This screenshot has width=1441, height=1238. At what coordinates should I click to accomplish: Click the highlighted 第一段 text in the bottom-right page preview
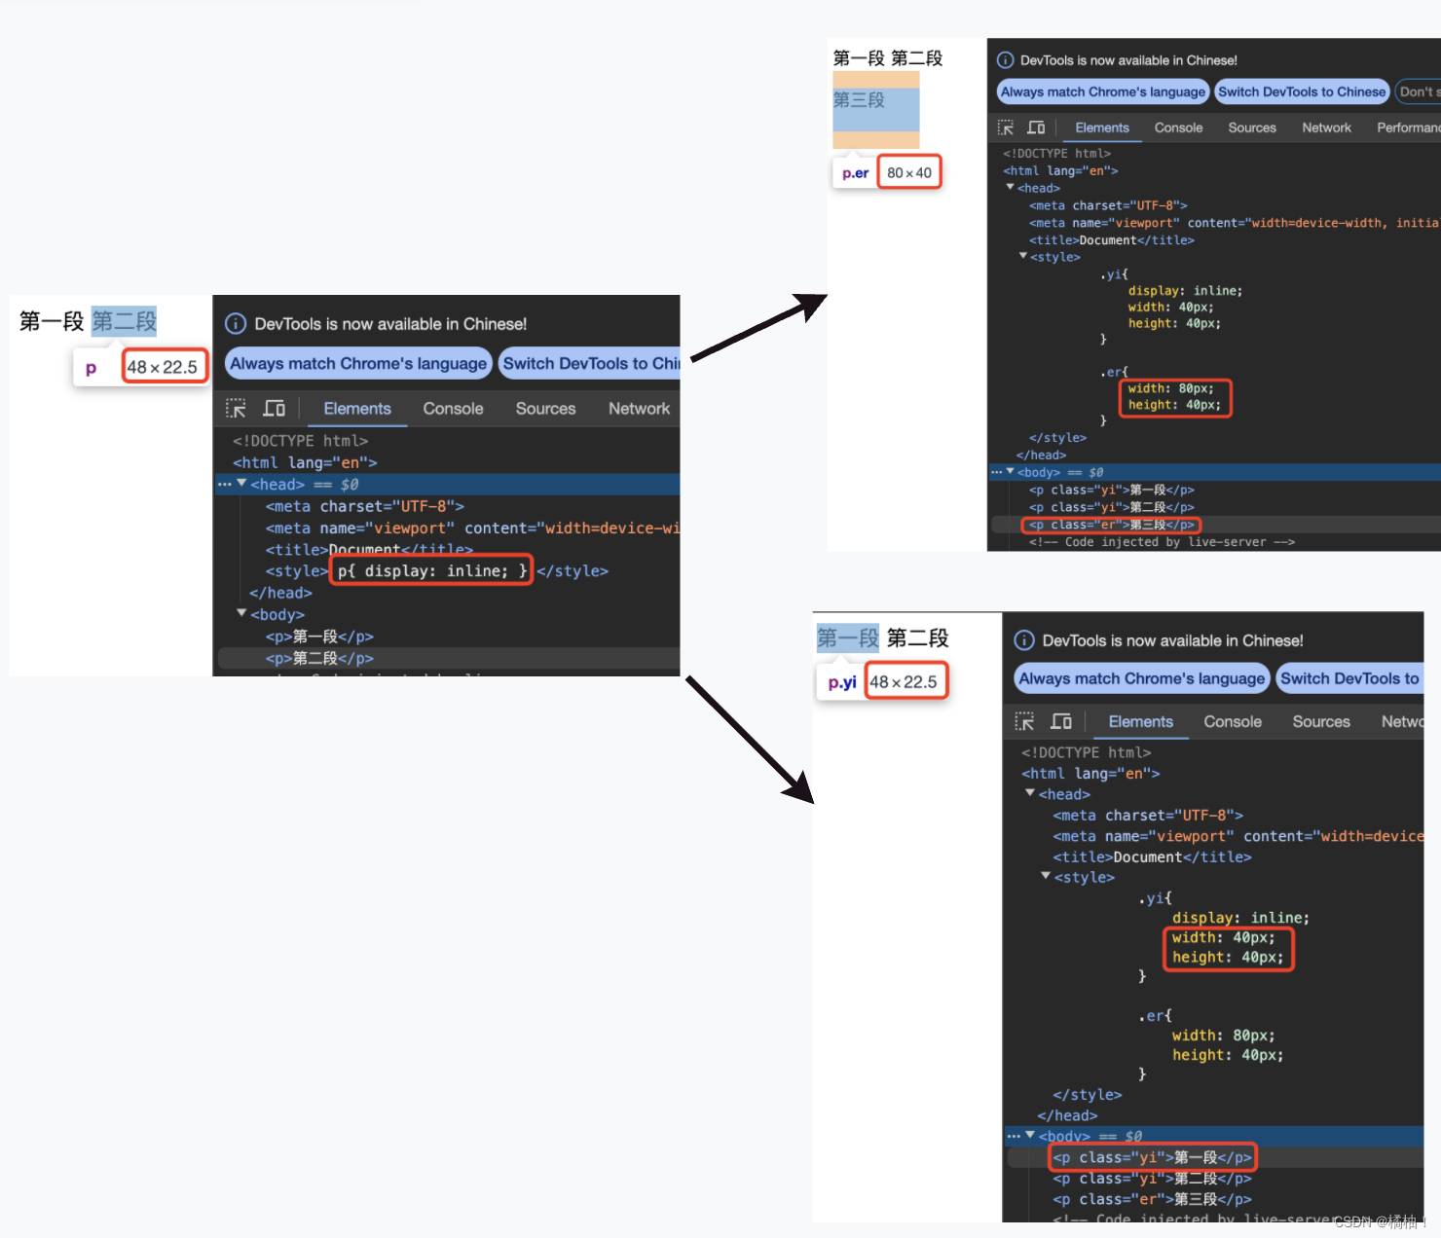tap(848, 638)
